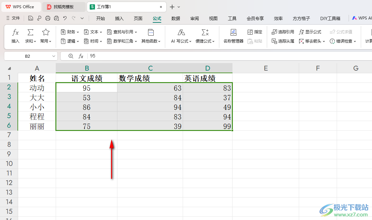Click Trace Dependents (追踪从属)
372x220 pixels.
pyautogui.click(x=283, y=41)
